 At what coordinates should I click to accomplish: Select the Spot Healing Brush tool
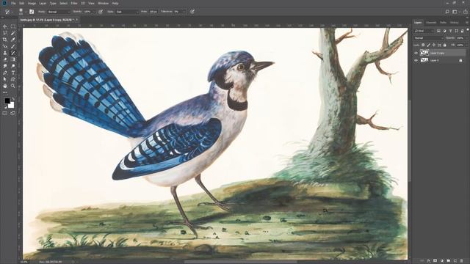click(5, 46)
